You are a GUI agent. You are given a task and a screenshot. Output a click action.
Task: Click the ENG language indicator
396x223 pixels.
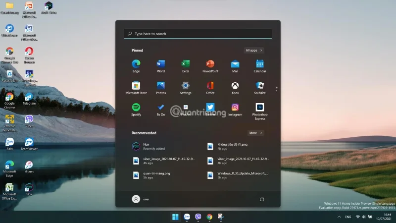click(x=348, y=217)
